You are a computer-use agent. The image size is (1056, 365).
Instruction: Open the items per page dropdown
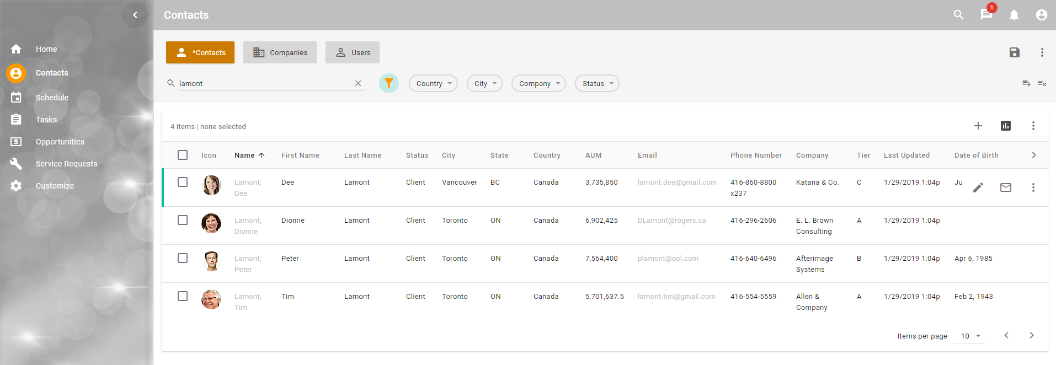pos(970,336)
